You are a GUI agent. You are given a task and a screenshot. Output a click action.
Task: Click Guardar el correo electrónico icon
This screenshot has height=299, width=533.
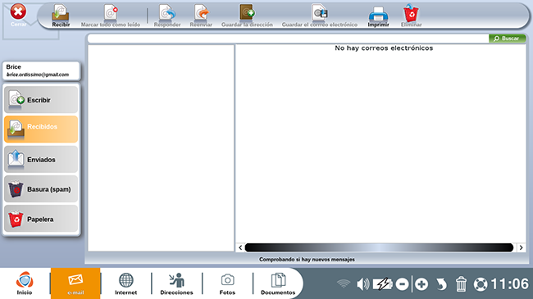click(320, 13)
